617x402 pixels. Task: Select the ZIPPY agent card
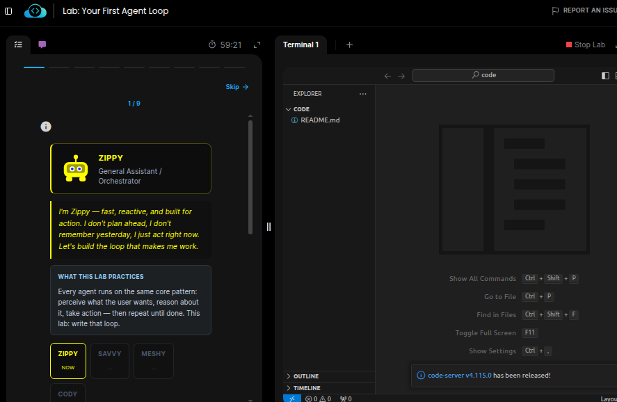coord(68,361)
